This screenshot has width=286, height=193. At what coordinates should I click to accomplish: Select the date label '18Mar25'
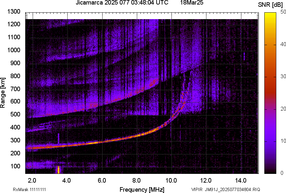(x=192, y=3)
